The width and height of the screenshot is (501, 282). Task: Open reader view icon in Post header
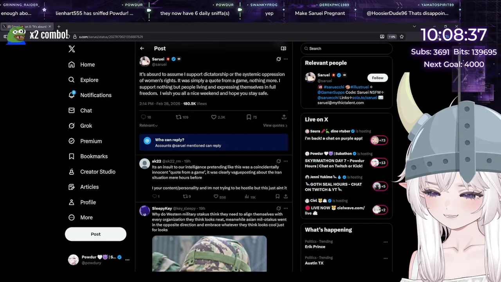click(x=283, y=49)
